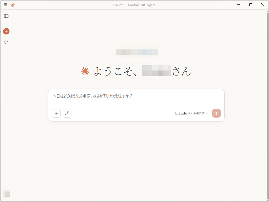Viewport: 269px width, 202px height.
Task: Open the chats history icon
Action: (x=6, y=42)
